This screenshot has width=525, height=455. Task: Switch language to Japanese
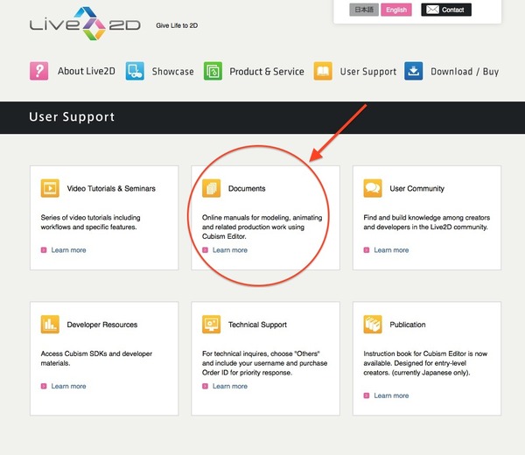click(364, 10)
